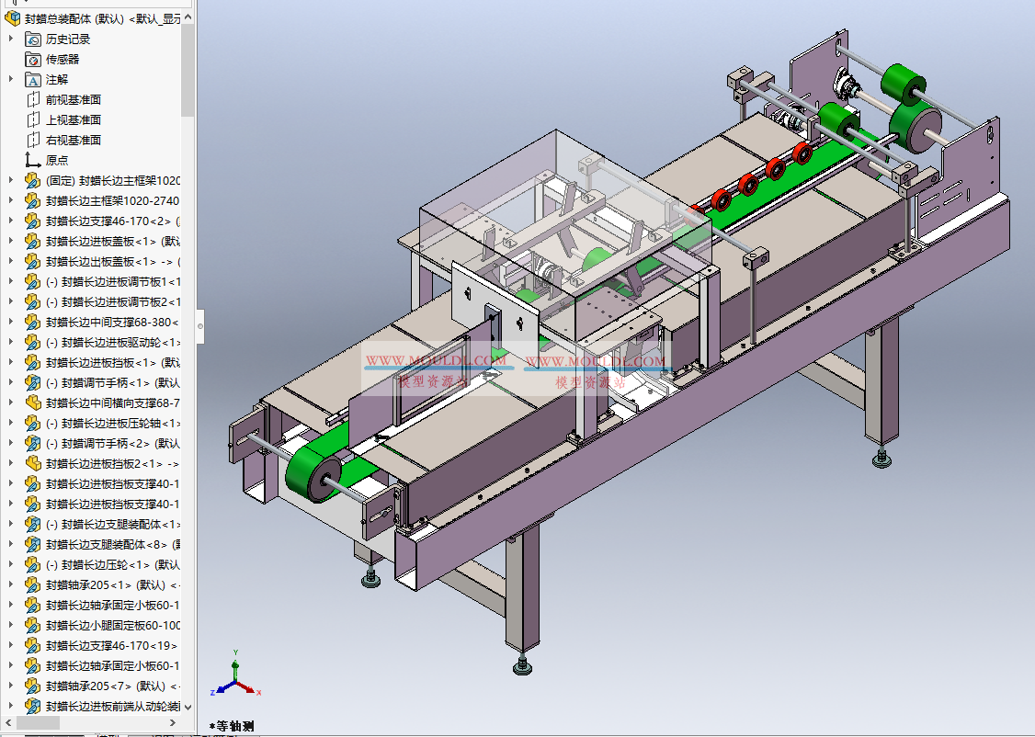Click the 上视基准面 plane icon
Screen dimensions: 1035x737
tap(33, 119)
